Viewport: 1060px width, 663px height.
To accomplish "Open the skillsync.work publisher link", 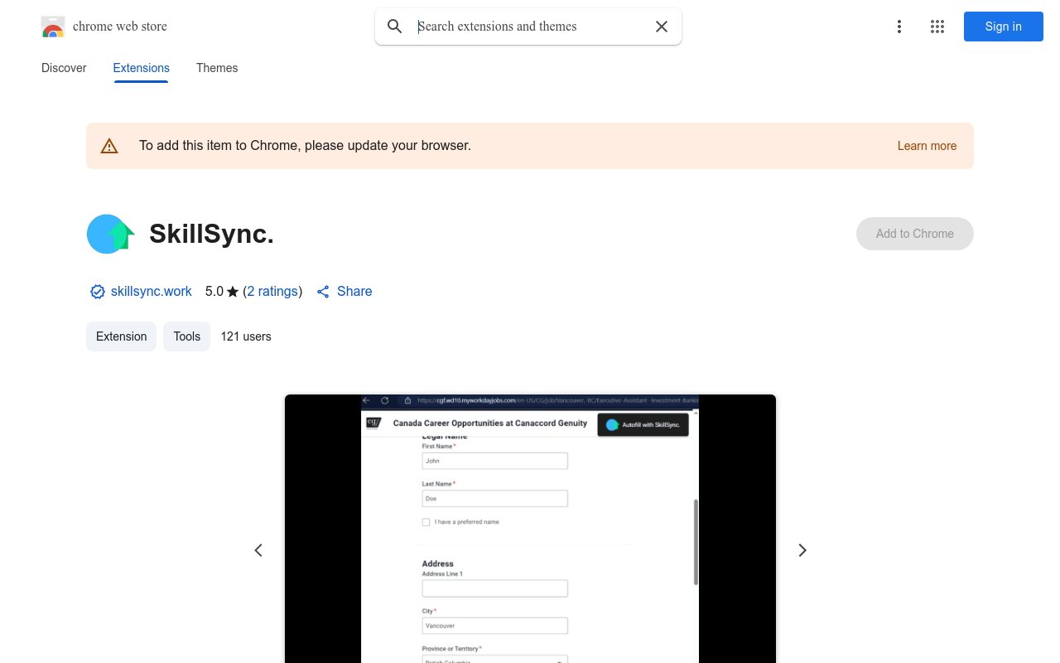I will (x=152, y=292).
